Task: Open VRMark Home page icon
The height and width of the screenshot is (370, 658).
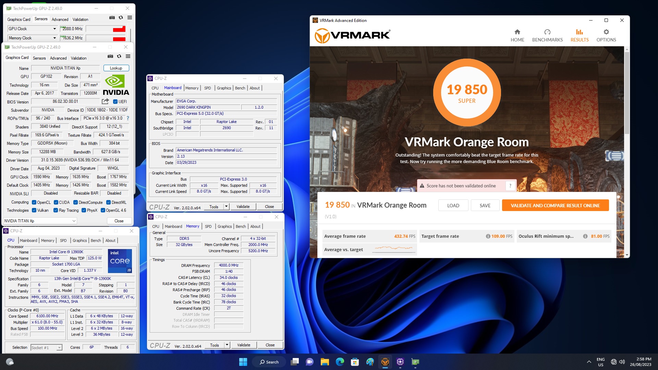Action: pos(517,32)
